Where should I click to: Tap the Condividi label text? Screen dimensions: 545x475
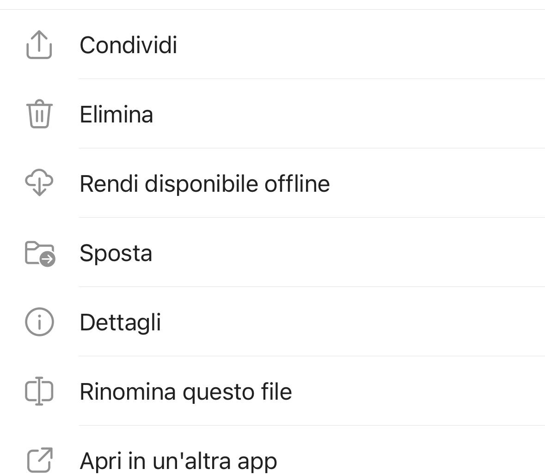click(x=129, y=45)
